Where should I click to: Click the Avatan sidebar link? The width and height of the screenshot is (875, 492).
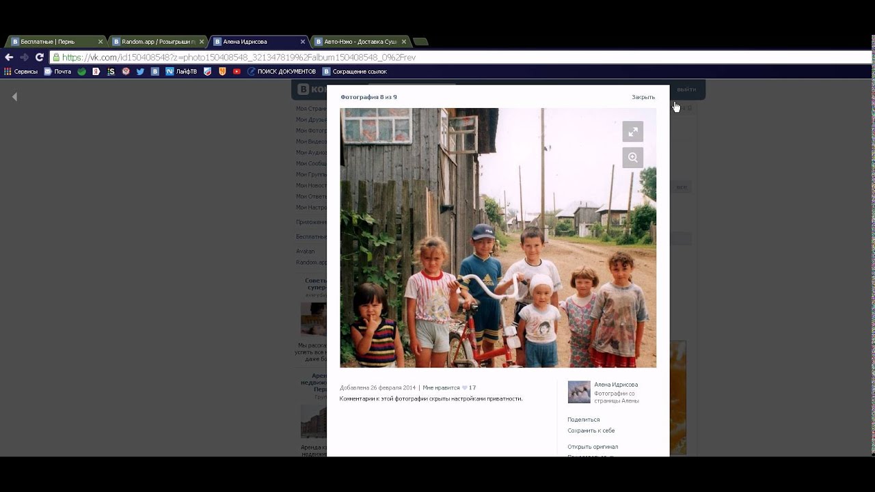306,251
